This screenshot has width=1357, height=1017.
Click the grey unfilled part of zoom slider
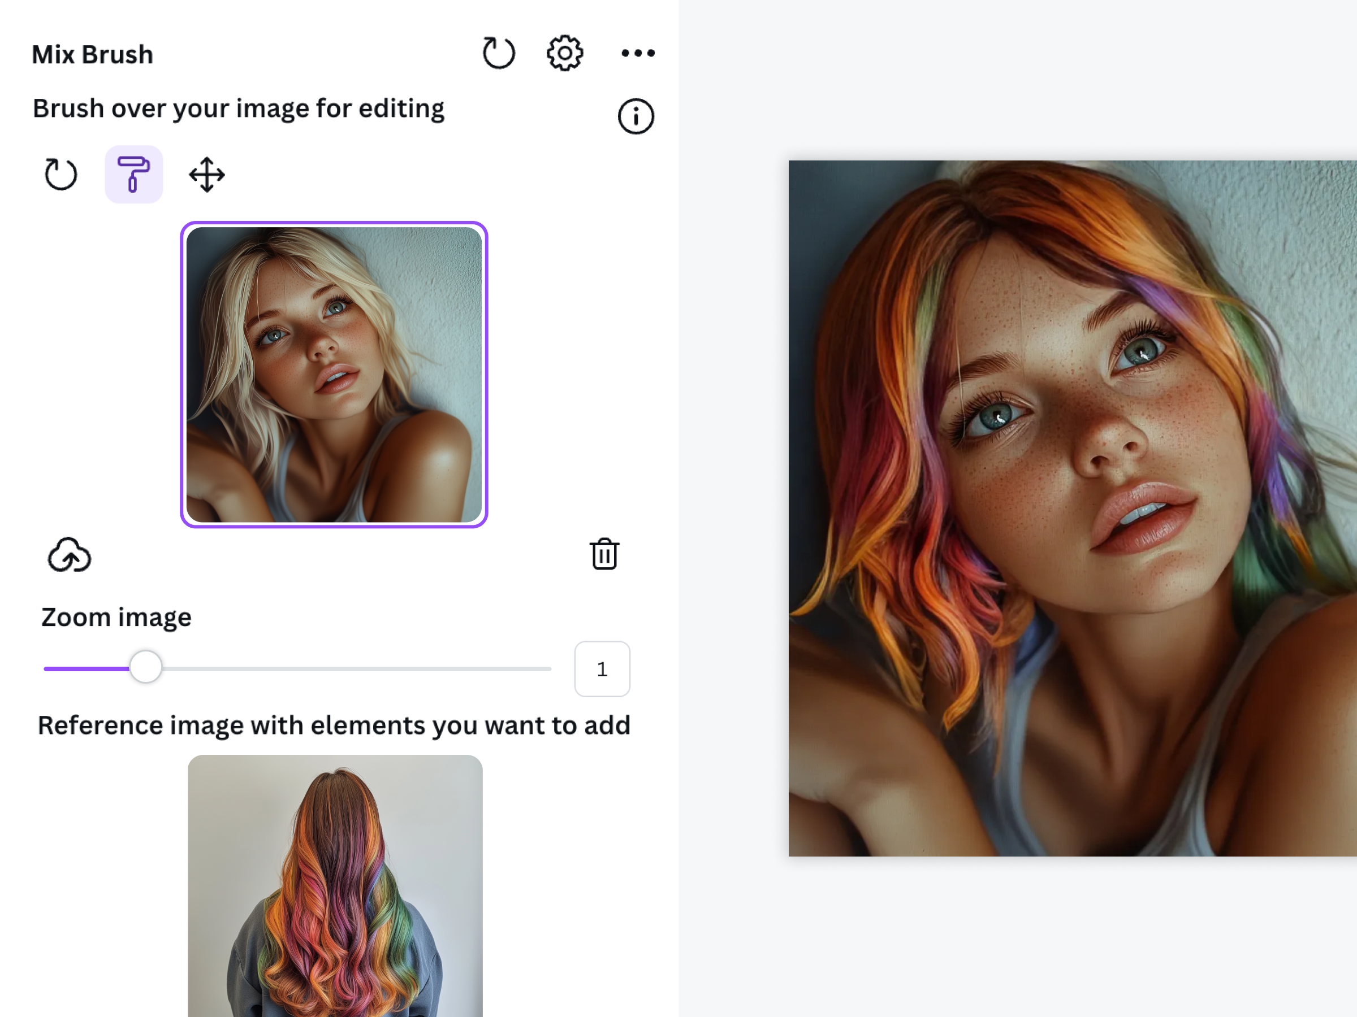[x=356, y=669]
